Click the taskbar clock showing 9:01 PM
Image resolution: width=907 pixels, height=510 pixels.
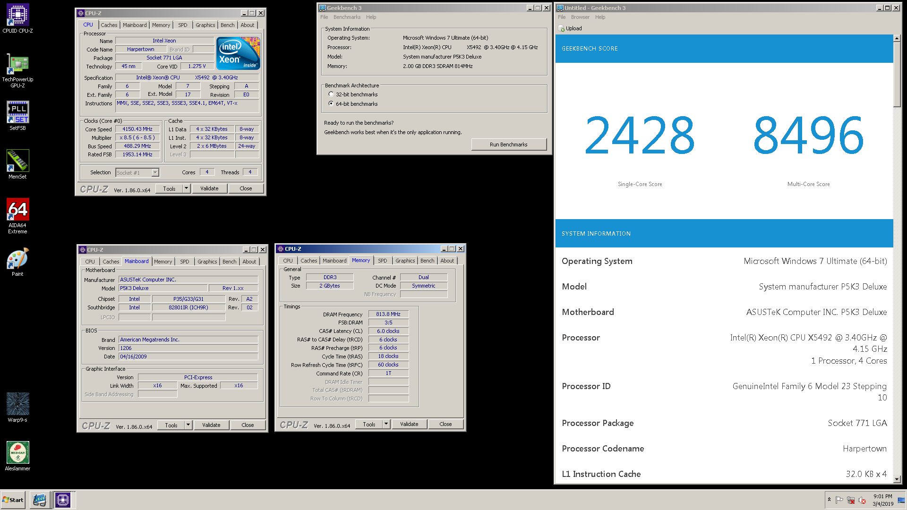(882, 500)
